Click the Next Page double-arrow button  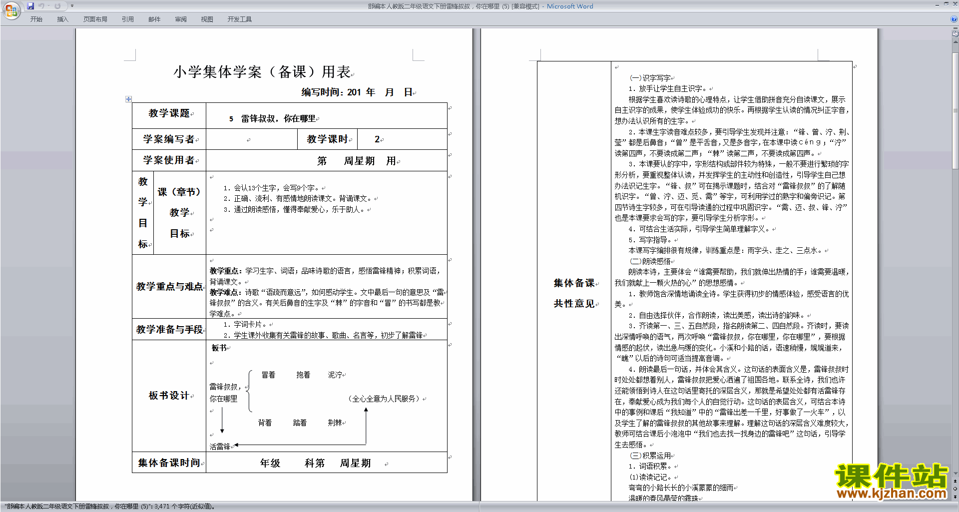point(956,497)
